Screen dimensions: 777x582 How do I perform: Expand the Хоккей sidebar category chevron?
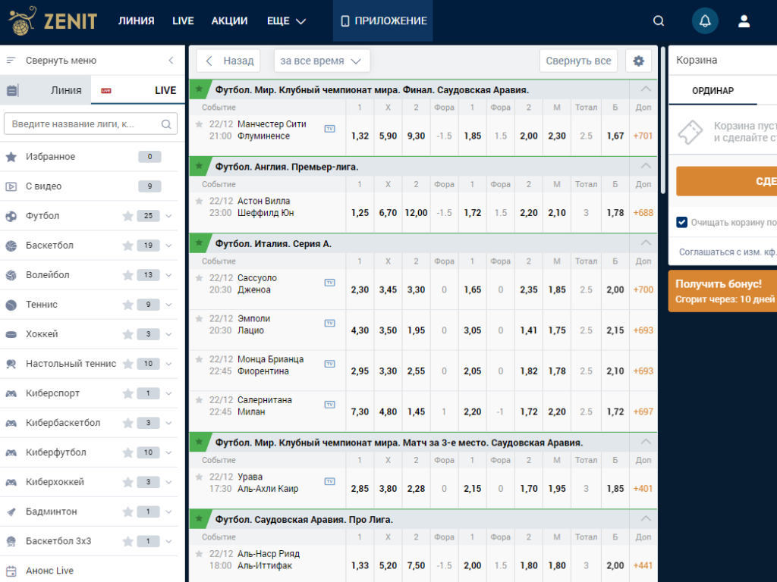pos(169,334)
